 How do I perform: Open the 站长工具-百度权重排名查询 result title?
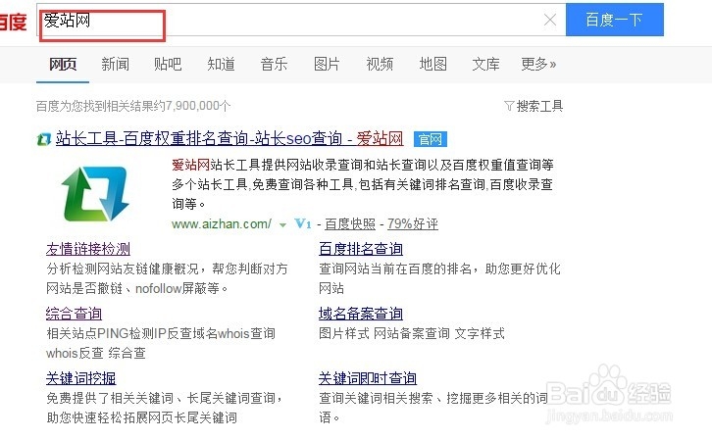[x=229, y=138]
